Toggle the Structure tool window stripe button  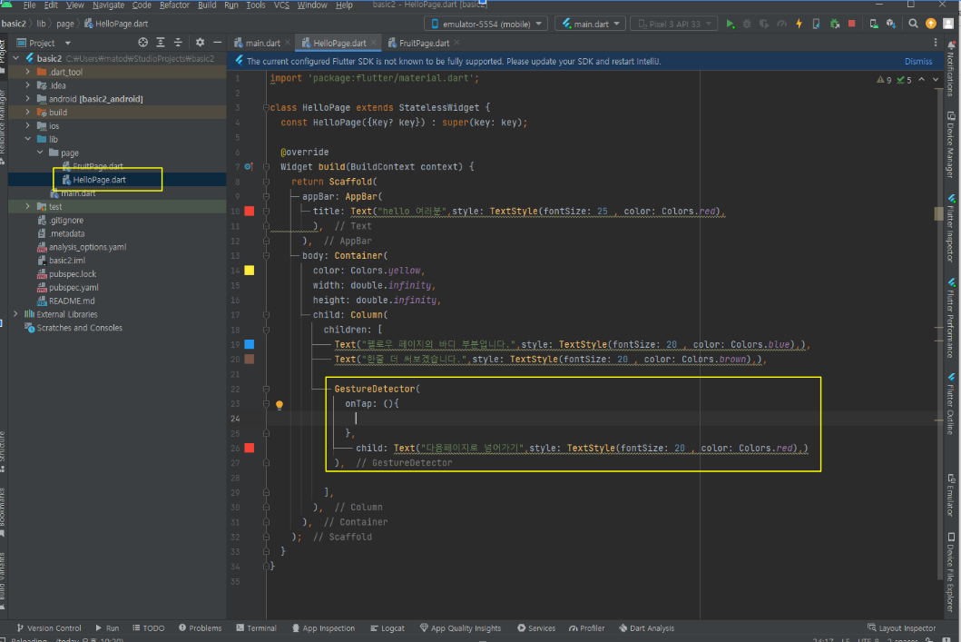click(3, 451)
